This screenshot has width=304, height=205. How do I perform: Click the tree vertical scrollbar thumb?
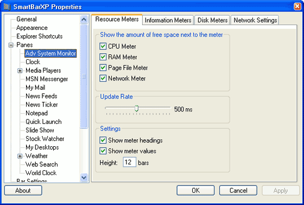click(x=84, y=76)
